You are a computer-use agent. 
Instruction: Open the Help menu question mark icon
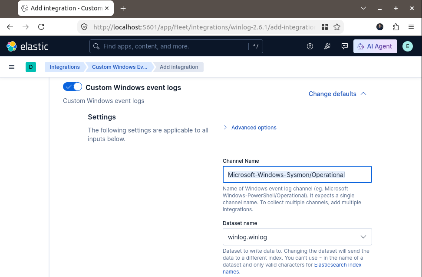(x=310, y=46)
